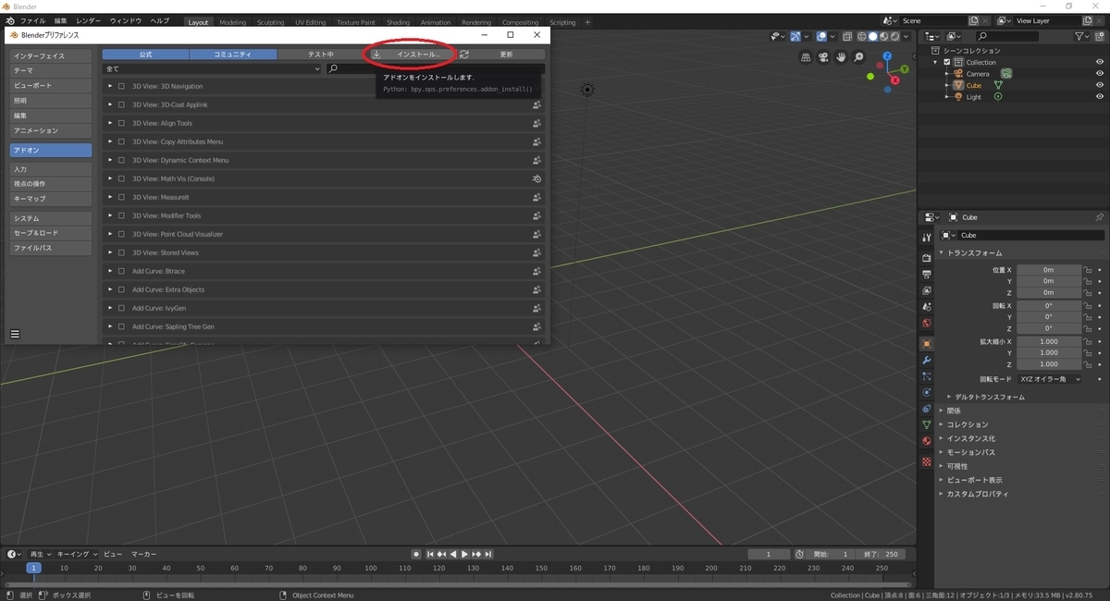Toggle X-ray display in viewport header
Viewport: 1110px width, 601px height.
pos(847,36)
